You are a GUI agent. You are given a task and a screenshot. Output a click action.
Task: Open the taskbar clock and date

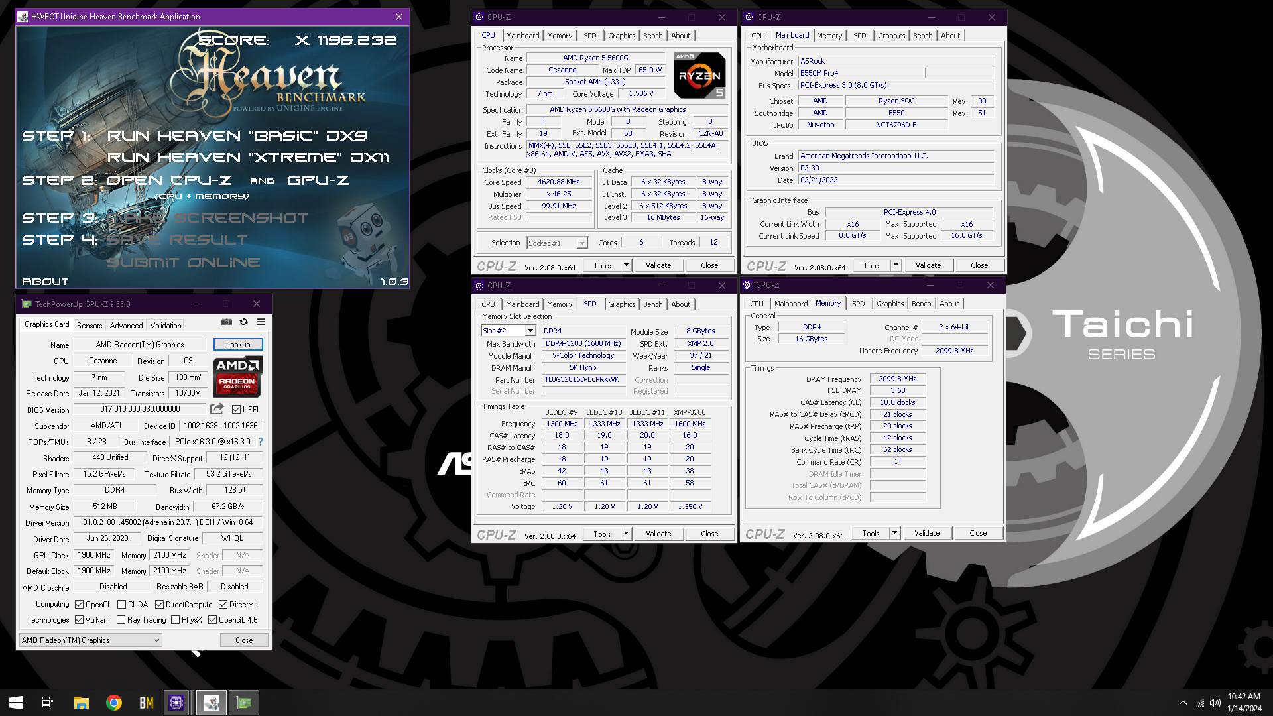tap(1244, 703)
